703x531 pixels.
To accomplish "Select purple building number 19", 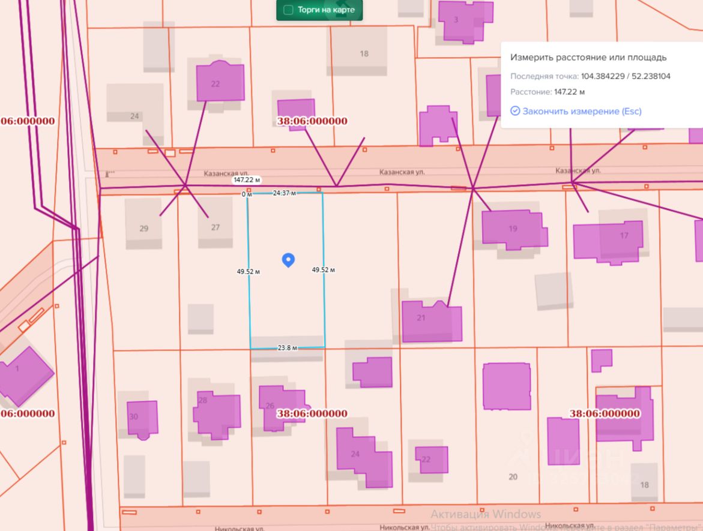I will 514,229.
